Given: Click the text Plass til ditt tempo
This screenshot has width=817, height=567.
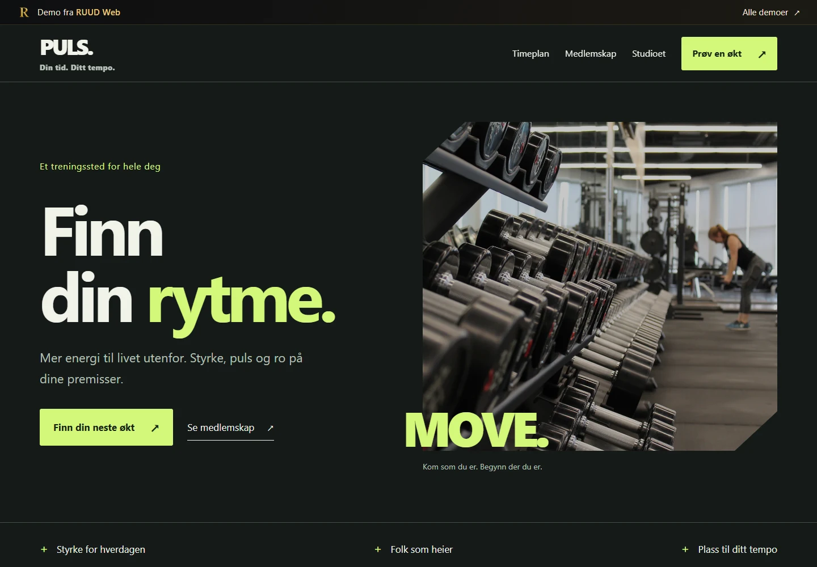Looking at the screenshot, I should (738, 549).
